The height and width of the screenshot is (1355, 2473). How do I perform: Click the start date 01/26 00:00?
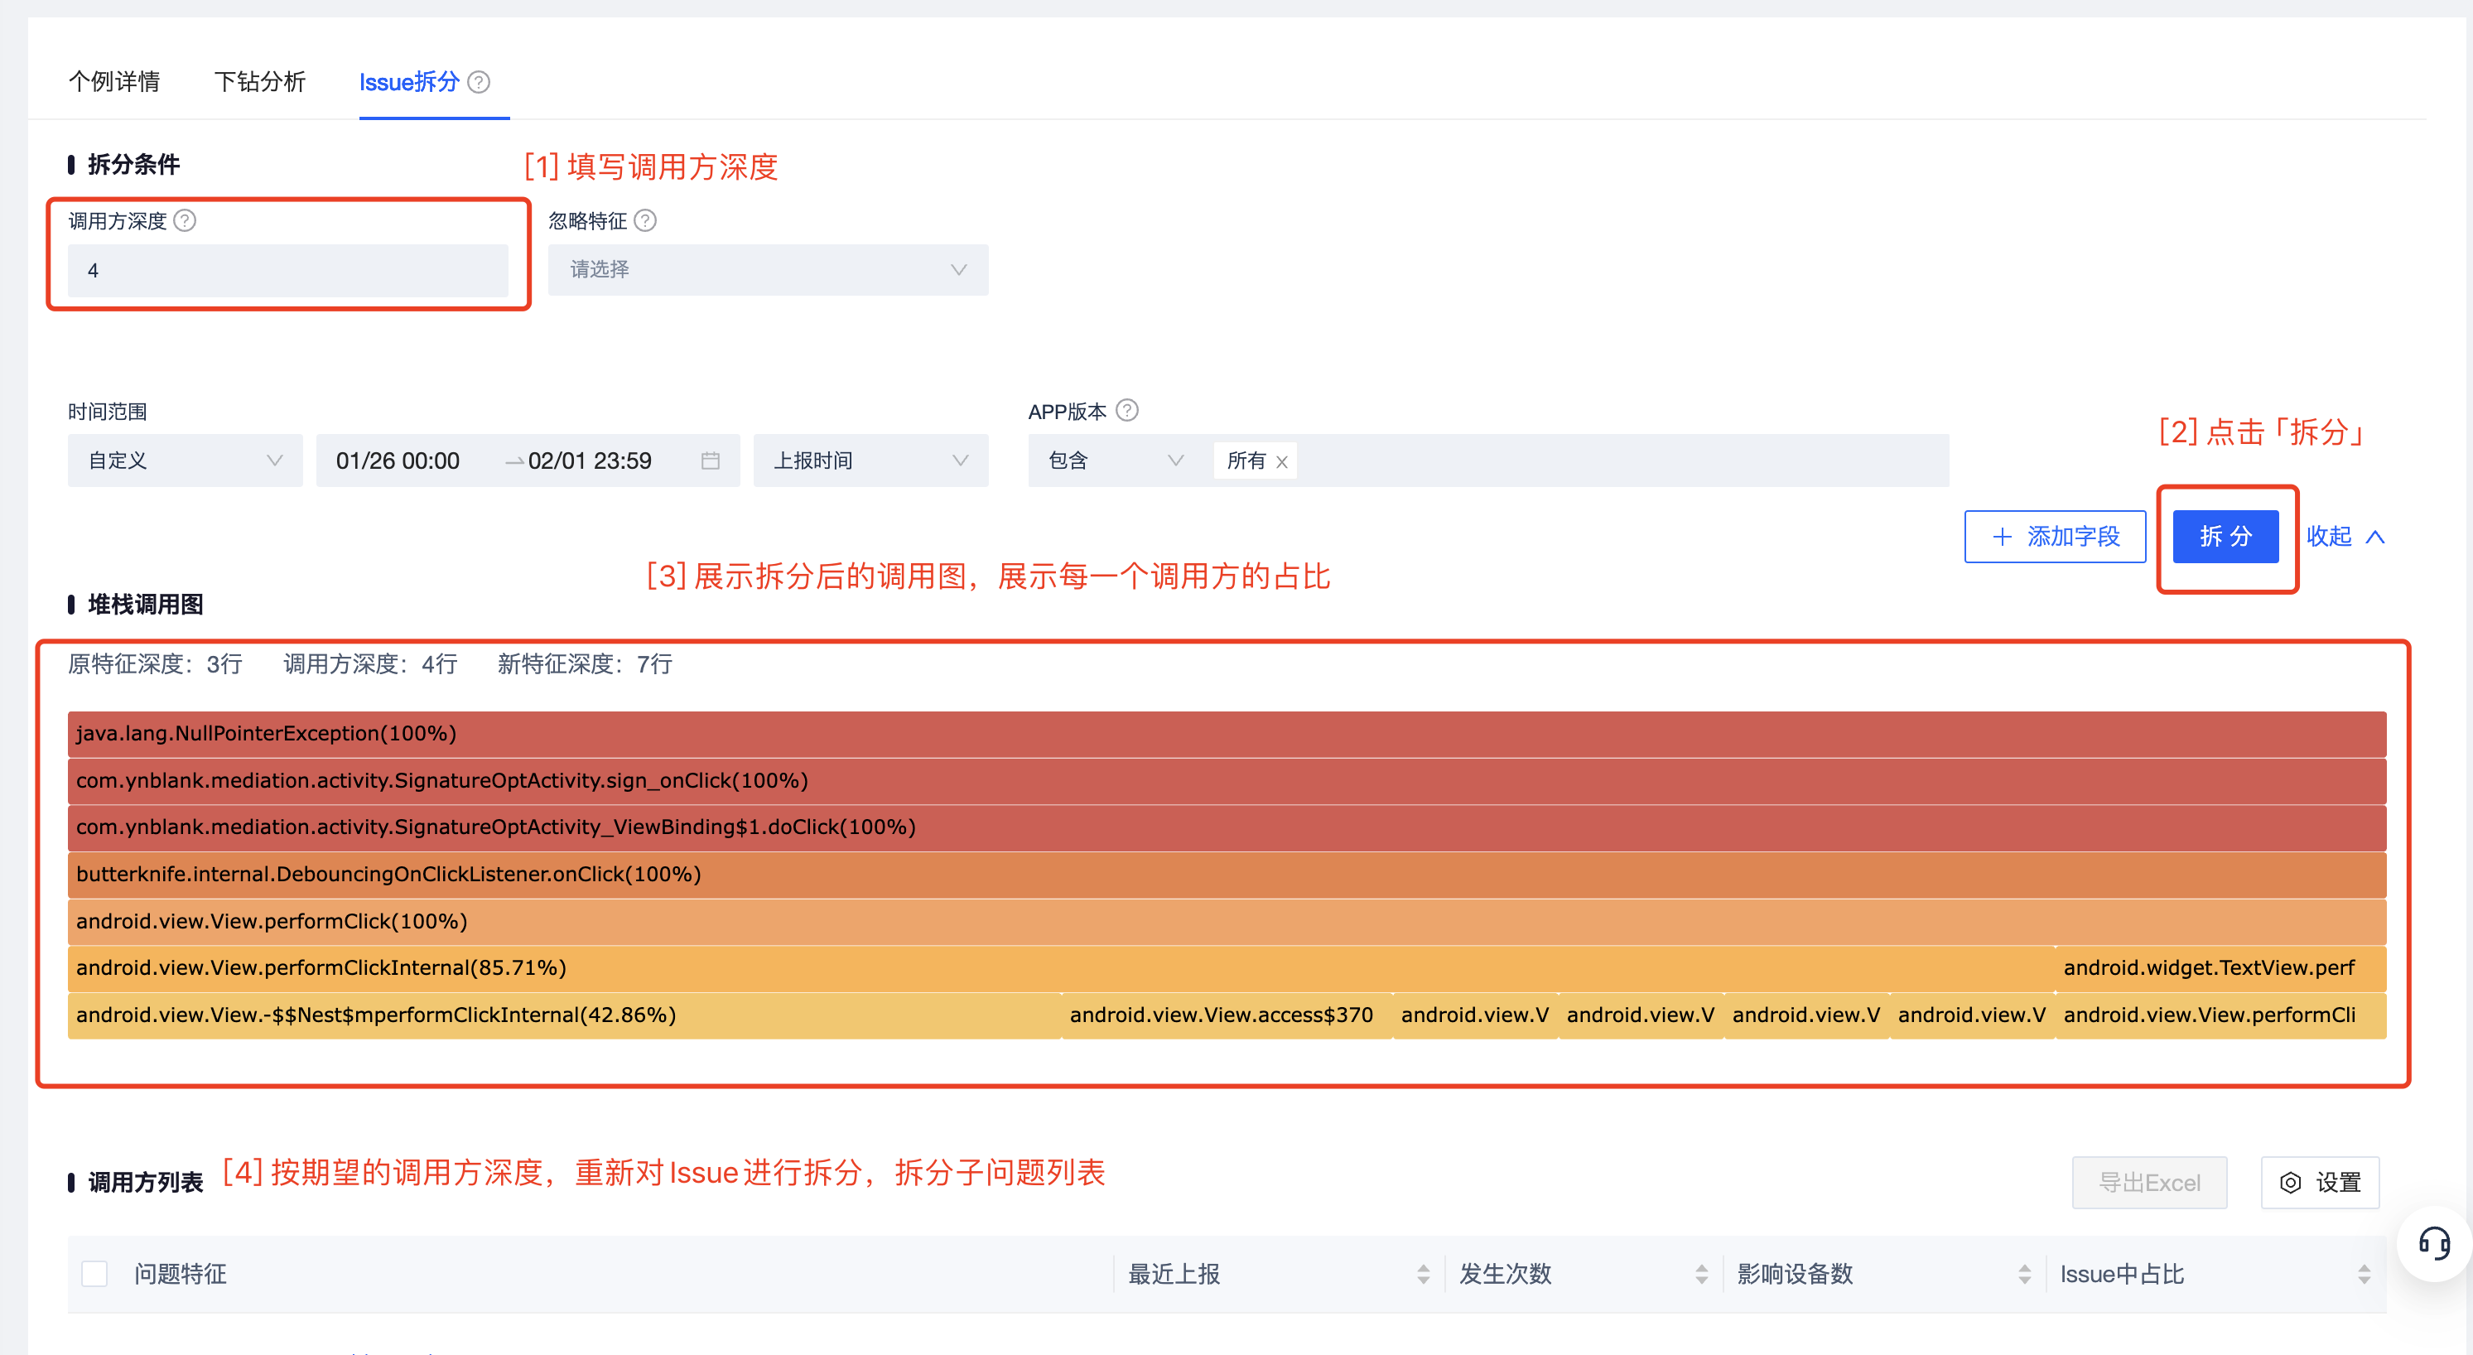click(x=398, y=461)
